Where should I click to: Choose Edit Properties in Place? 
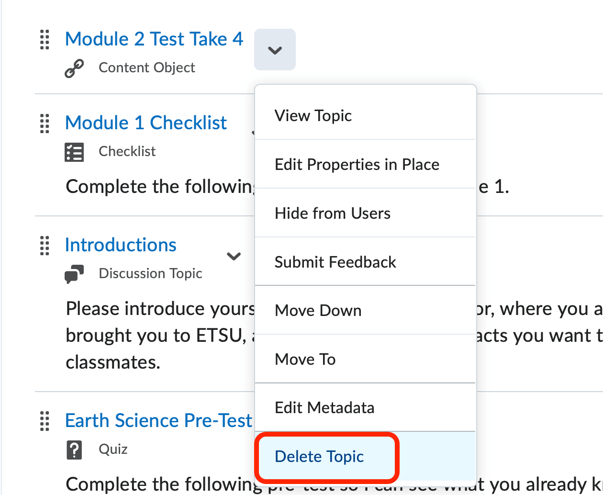coord(357,164)
